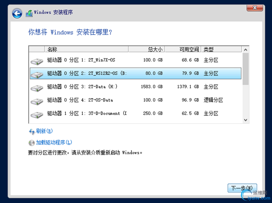Click drive icon for 2T_WS12R2-OS partition
This screenshot has height=203, width=272.
[x=37, y=75]
